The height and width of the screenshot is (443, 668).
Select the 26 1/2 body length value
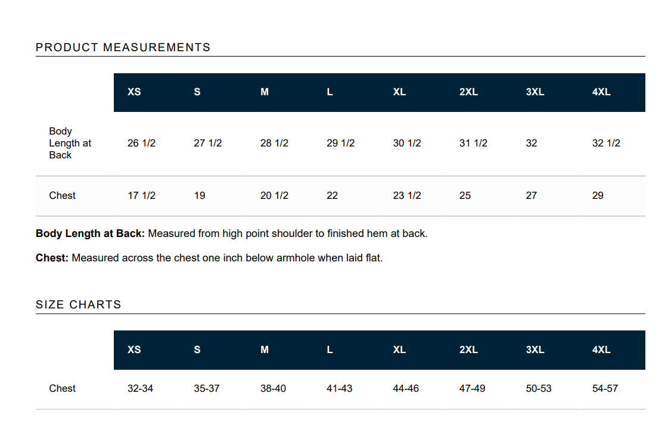coord(141,143)
